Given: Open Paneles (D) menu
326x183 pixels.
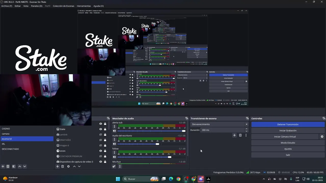Looking at the screenshot, I should (37, 6).
